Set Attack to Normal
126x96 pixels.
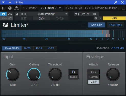[x=94, y=77]
